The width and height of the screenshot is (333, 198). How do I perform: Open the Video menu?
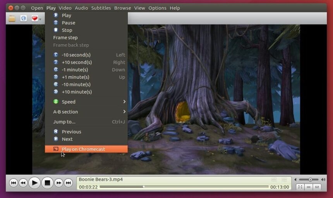(65, 8)
